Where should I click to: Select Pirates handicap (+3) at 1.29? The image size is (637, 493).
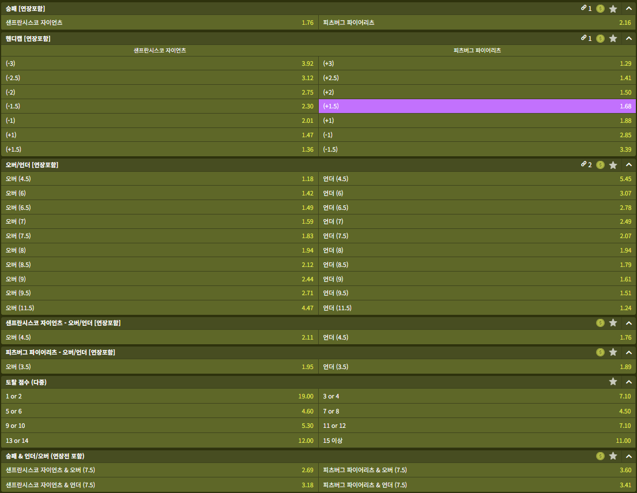click(477, 63)
